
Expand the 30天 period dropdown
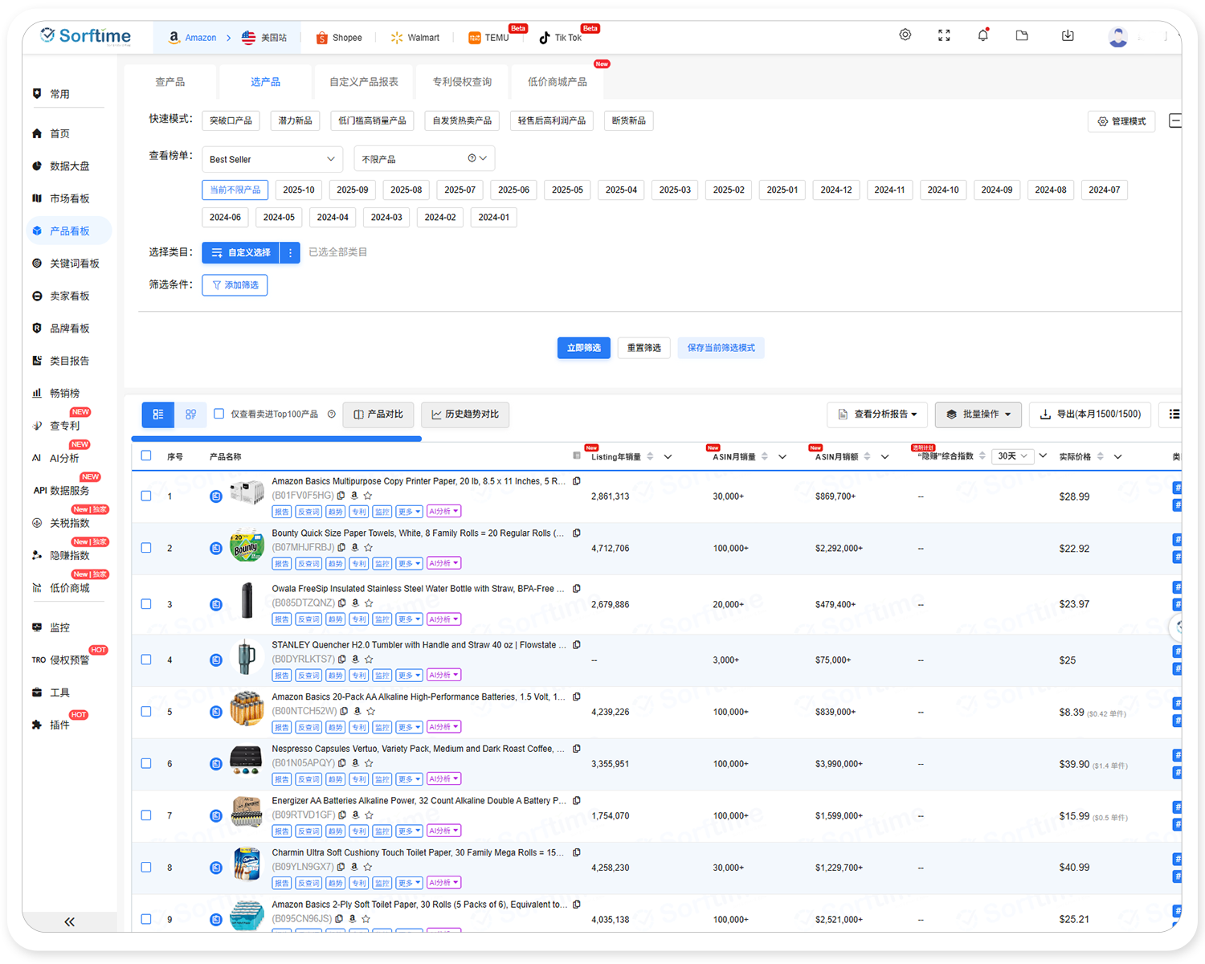click(x=1011, y=456)
